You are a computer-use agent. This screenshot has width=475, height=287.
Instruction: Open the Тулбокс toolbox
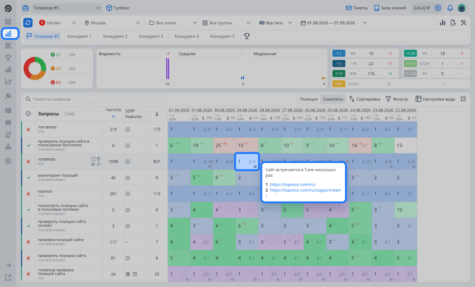[x=118, y=8]
